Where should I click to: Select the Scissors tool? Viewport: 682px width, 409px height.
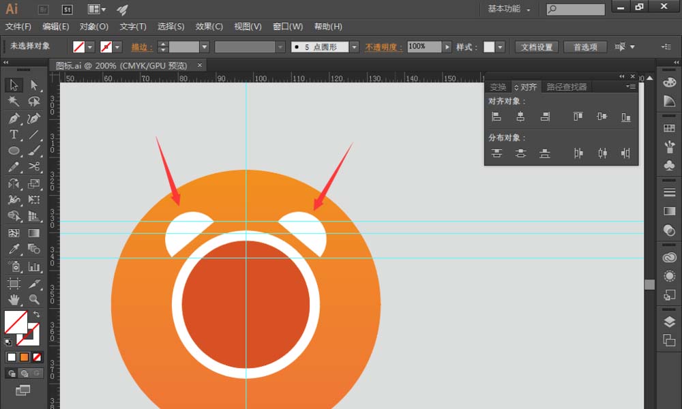[x=34, y=167]
